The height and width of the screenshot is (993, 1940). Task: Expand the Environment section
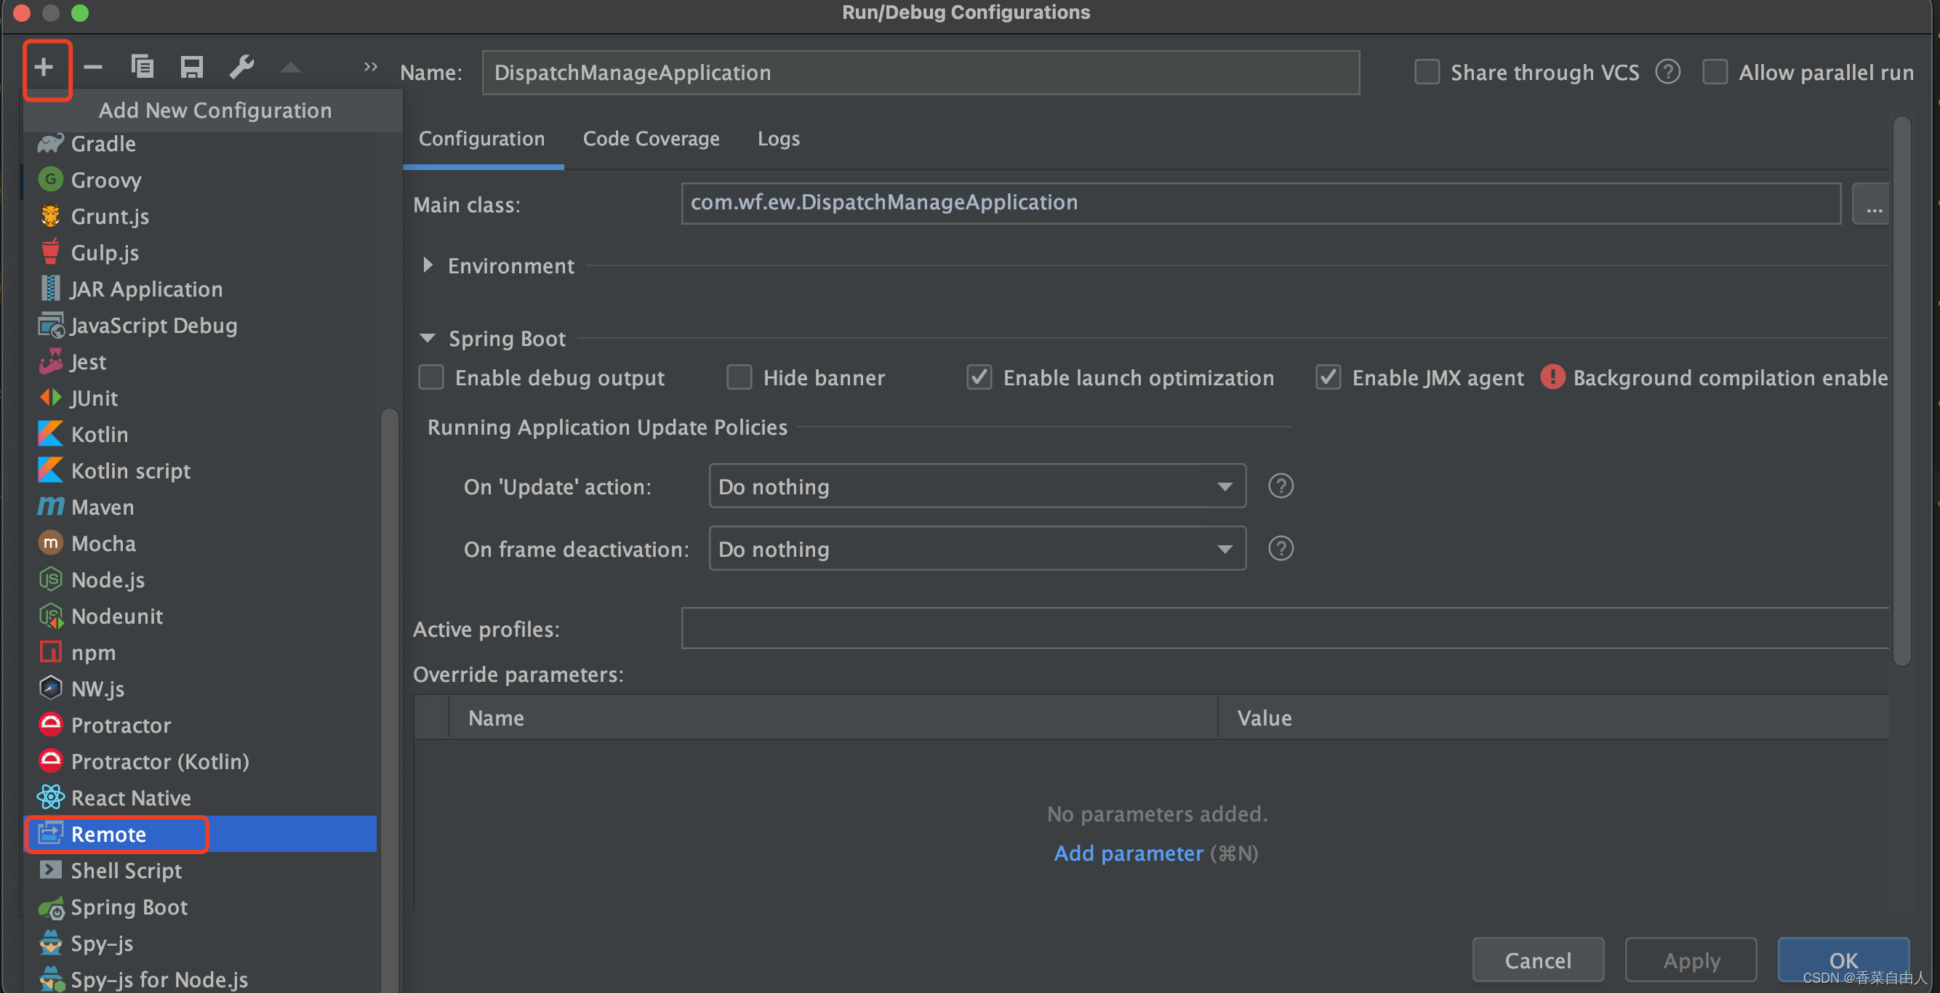pyautogui.click(x=428, y=265)
